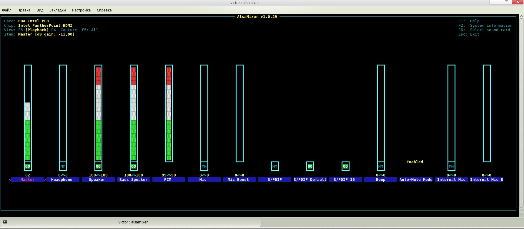Open the Справка menu

pyautogui.click(x=104, y=10)
